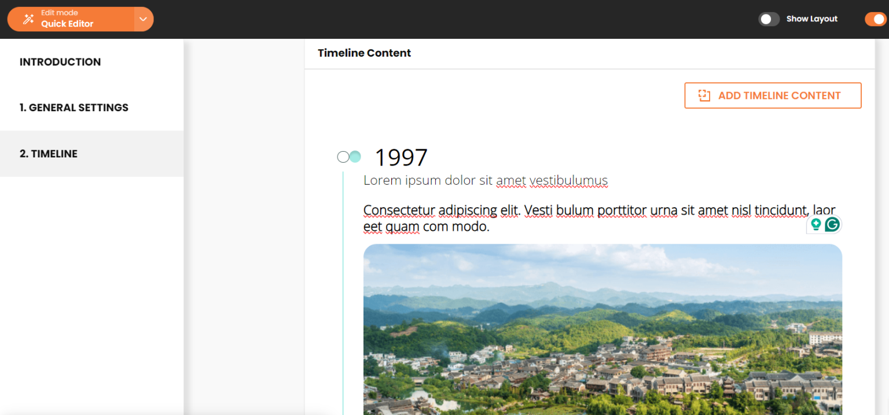Enable the Show Layout toggle
The width and height of the screenshot is (889, 415).
pos(769,19)
